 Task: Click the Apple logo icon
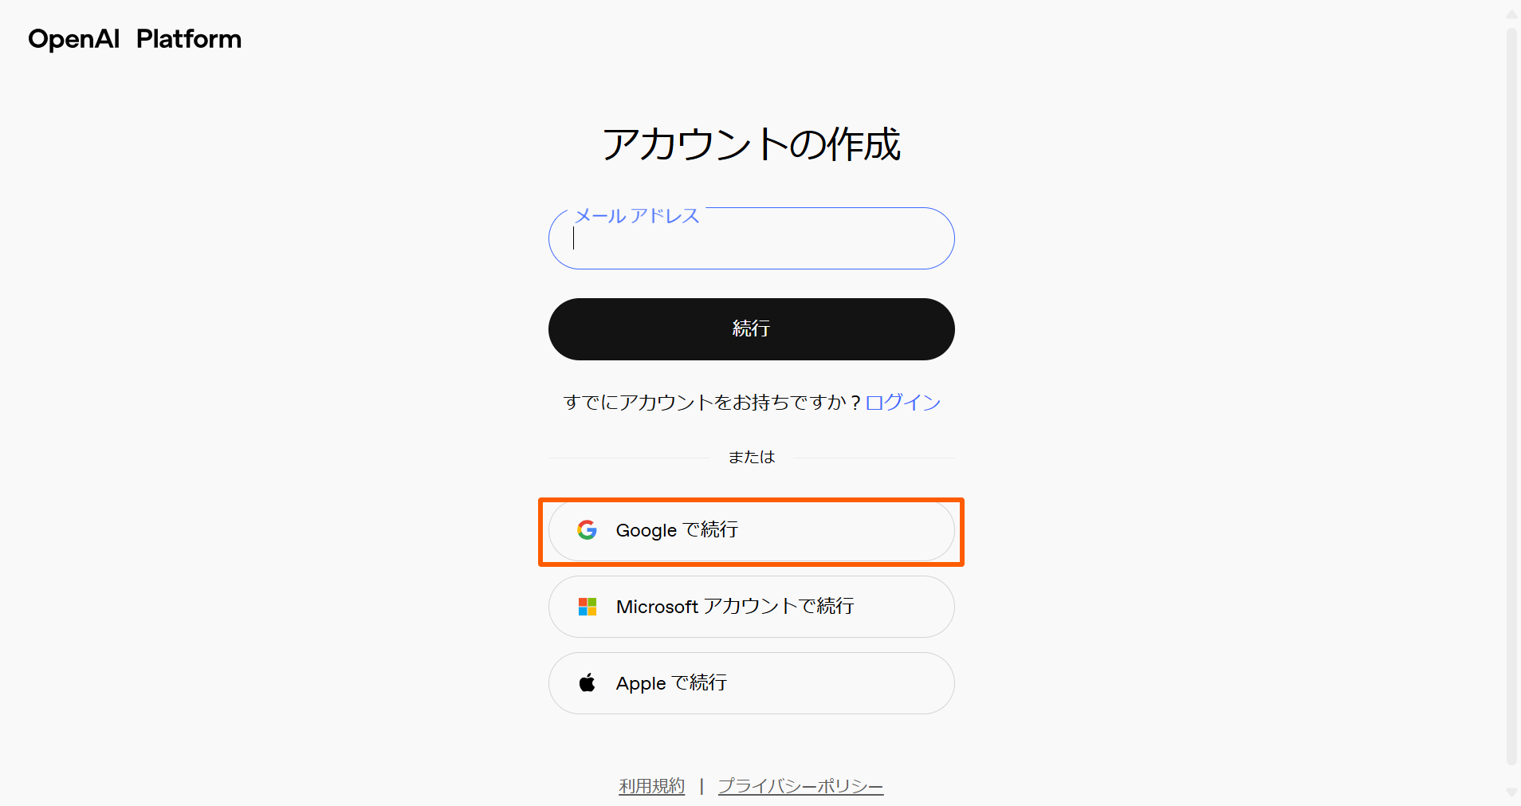(587, 682)
